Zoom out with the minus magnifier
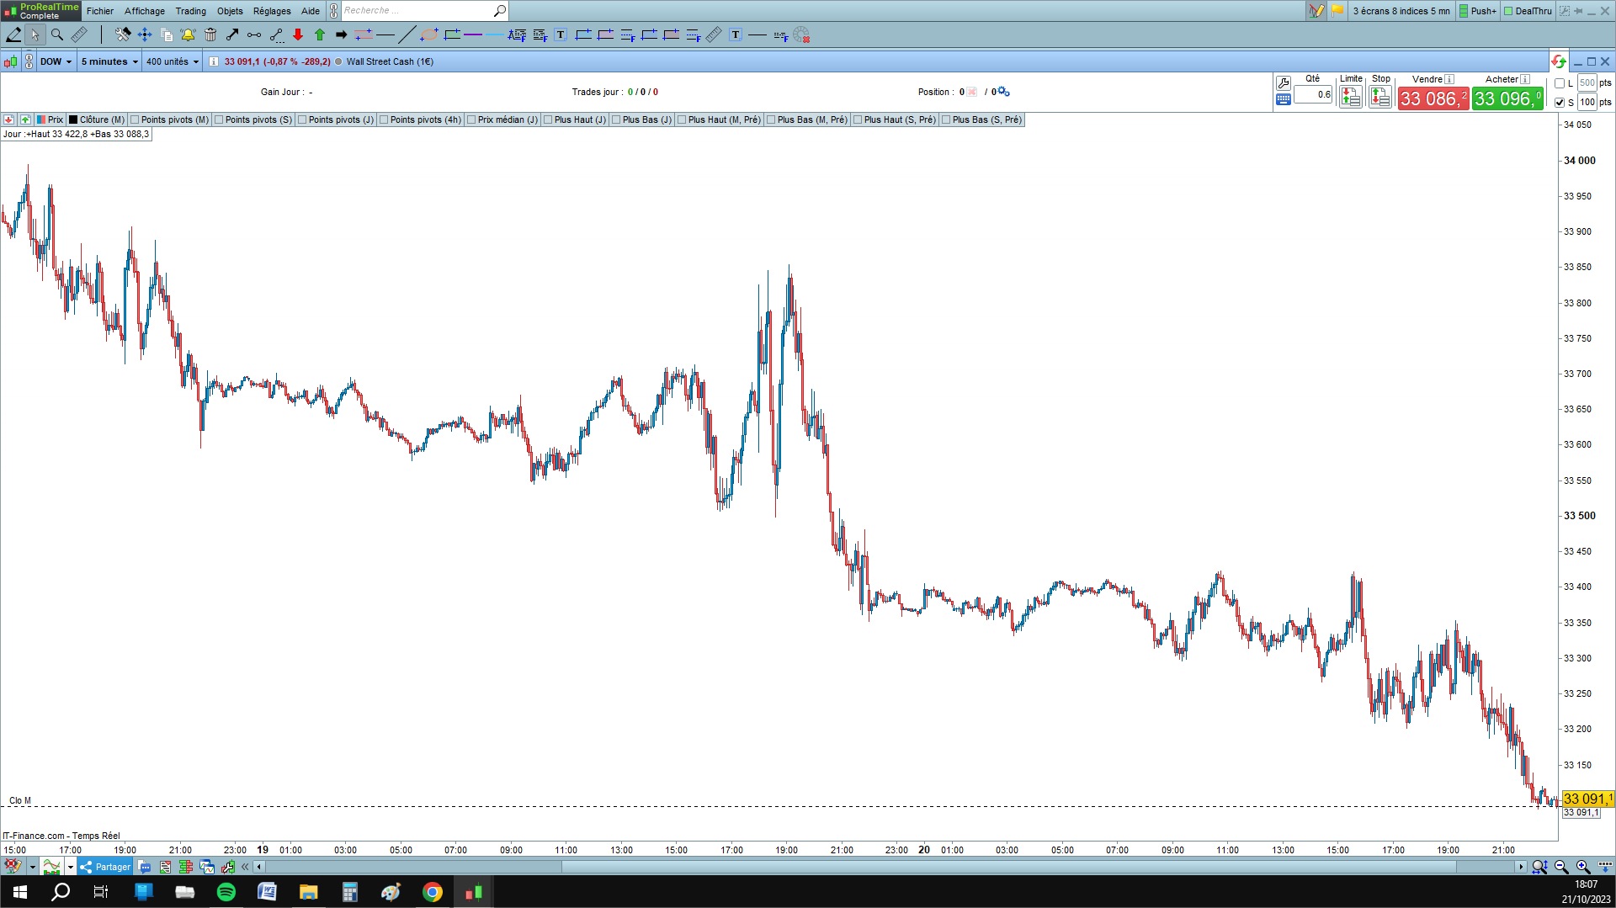 tap(1561, 867)
